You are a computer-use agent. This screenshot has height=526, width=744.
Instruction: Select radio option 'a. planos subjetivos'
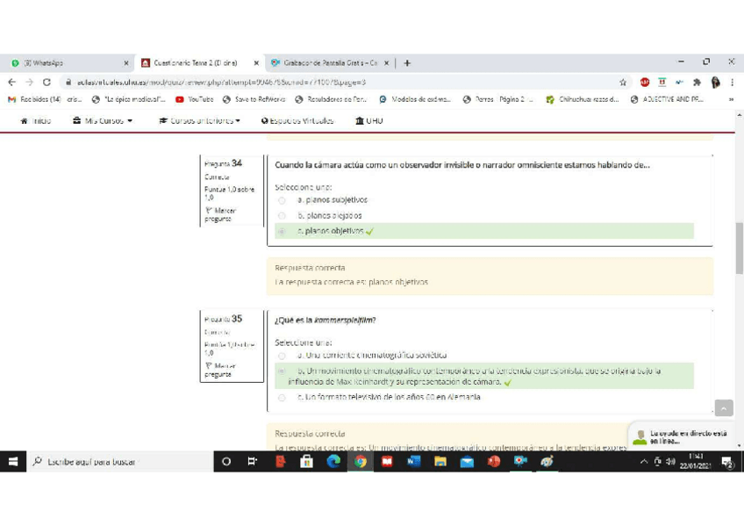pyautogui.click(x=282, y=200)
